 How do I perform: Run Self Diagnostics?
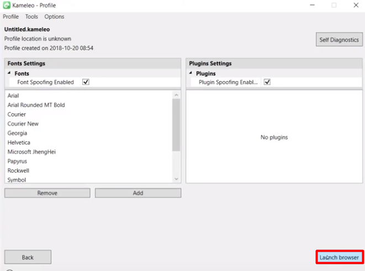(x=339, y=40)
